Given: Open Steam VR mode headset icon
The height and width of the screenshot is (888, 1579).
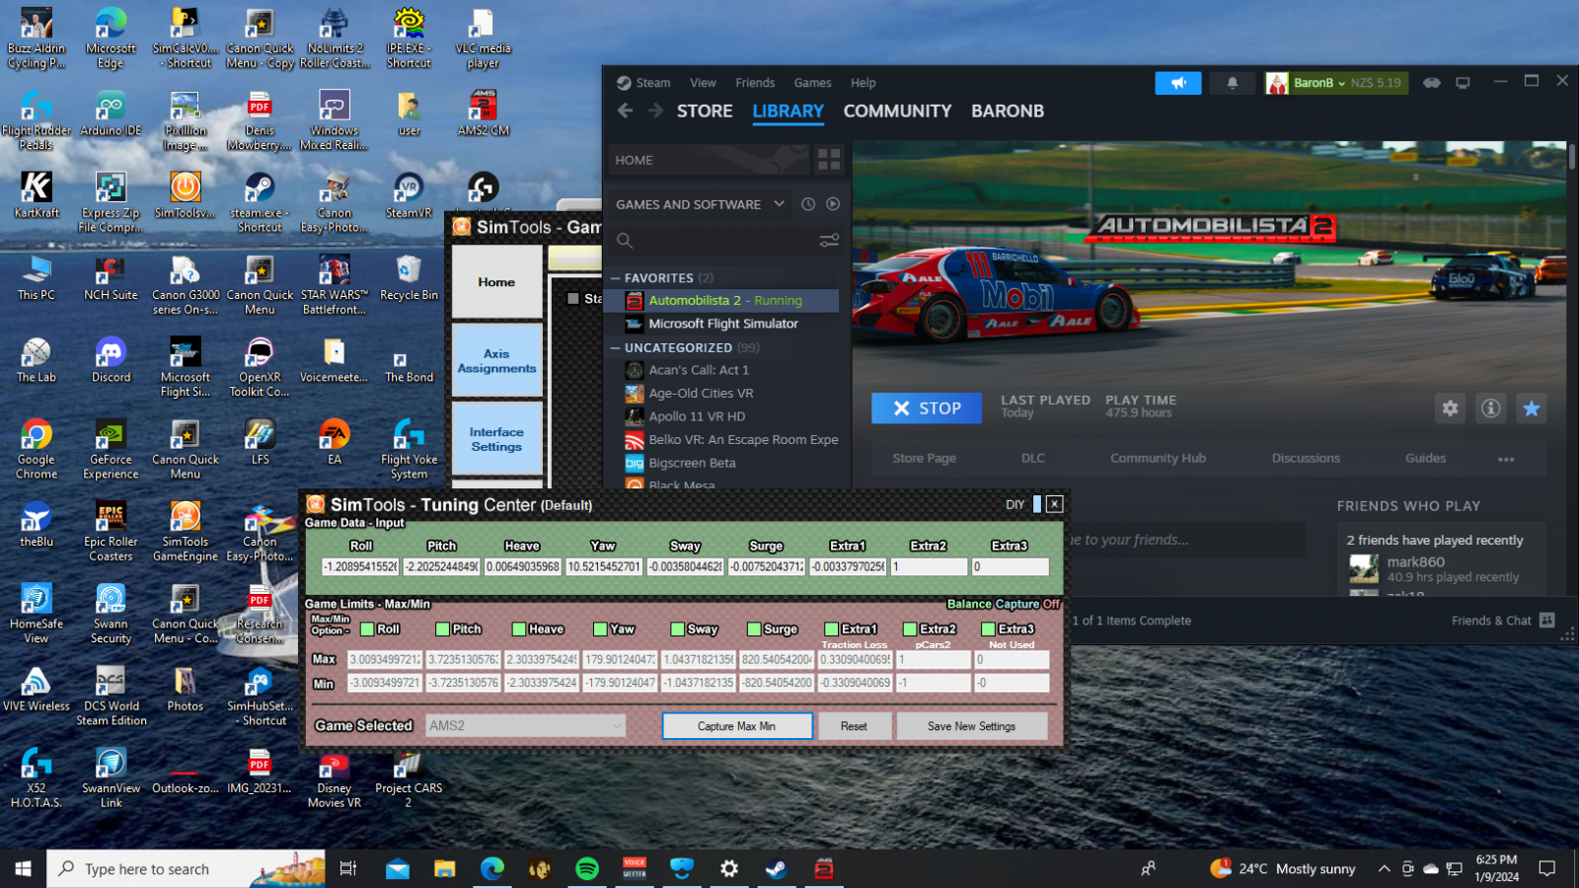Looking at the screenshot, I should tap(1431, 83).
